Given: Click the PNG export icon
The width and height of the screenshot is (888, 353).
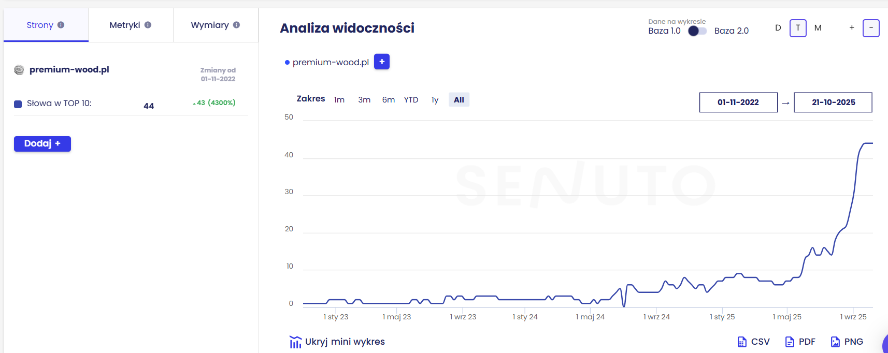Looking at the screenshot, I should [836, 342].
